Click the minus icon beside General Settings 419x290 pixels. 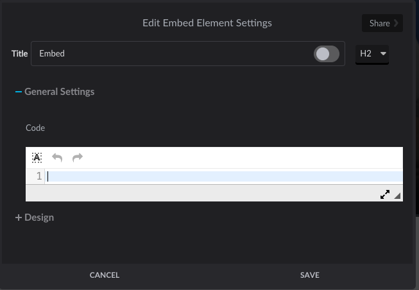pyautogui.click(x=19, y=92)
